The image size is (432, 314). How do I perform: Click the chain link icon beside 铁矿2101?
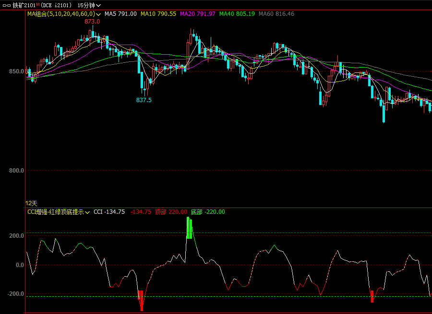coord(7,5)
